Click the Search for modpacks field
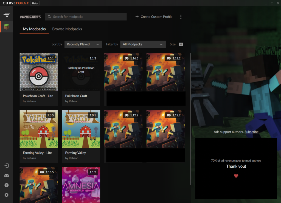This screenshot has height=203, width=281. [86, 17]
